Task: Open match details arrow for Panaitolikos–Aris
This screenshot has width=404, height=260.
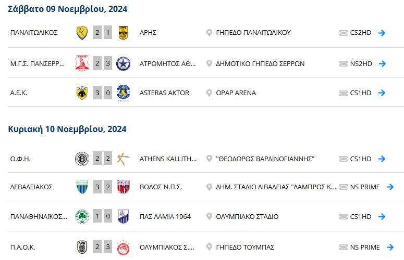Action: coord(382,33)
